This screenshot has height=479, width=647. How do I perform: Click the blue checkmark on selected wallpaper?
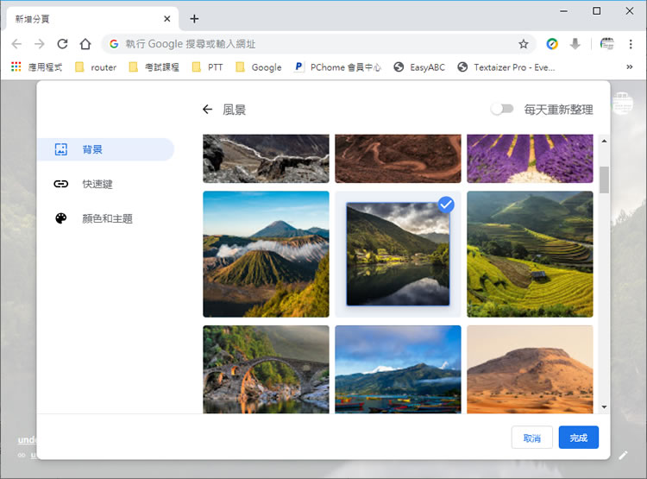pyautogui.click(x=446, y=205)
